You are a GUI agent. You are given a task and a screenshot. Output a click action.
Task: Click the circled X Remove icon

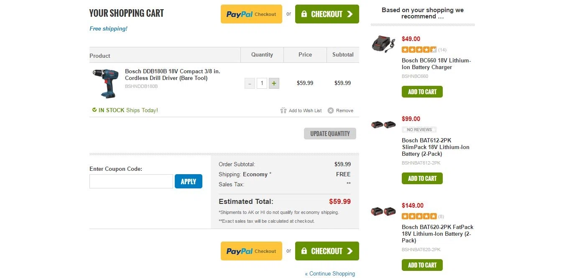tap(331, 111)
